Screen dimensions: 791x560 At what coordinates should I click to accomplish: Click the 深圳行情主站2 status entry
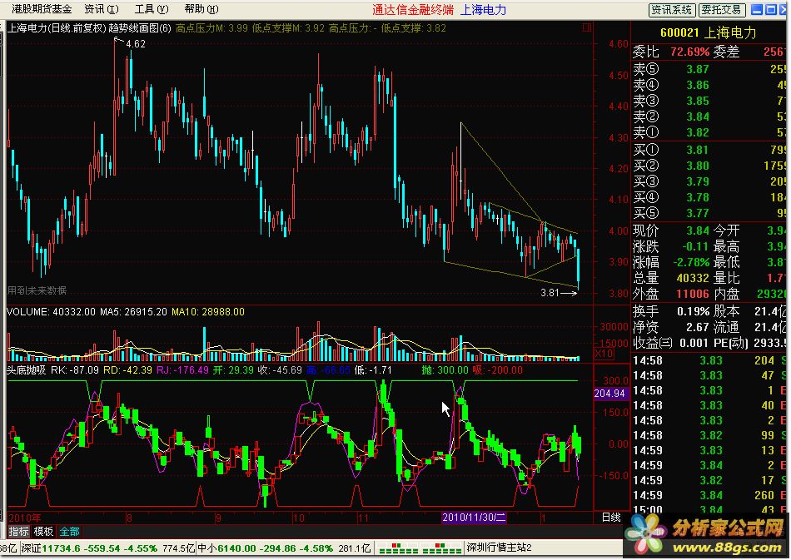499,548
